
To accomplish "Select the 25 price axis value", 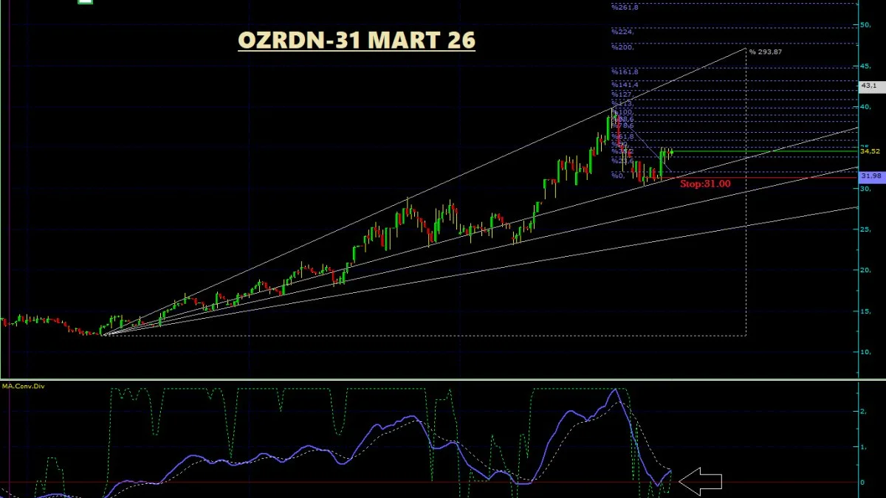I will 865,229.
